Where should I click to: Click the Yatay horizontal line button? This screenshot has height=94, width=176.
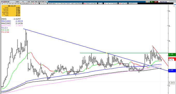53,3
